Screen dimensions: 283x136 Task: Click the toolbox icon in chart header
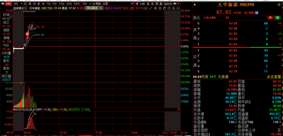pyautogui.click(x=160, y=8)
